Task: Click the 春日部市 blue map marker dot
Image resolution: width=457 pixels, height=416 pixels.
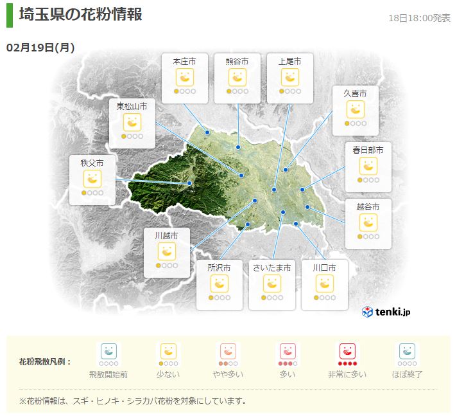Action: (302, 190)
